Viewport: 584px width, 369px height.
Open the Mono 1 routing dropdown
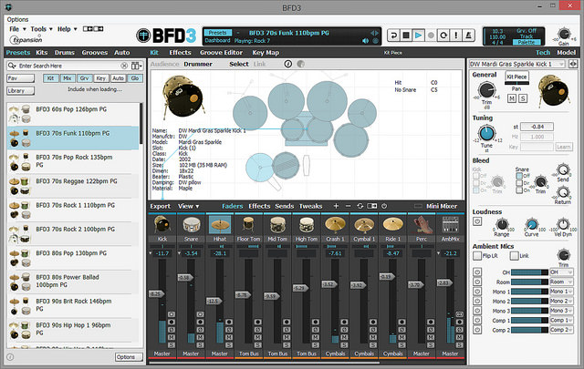point(561,292)
